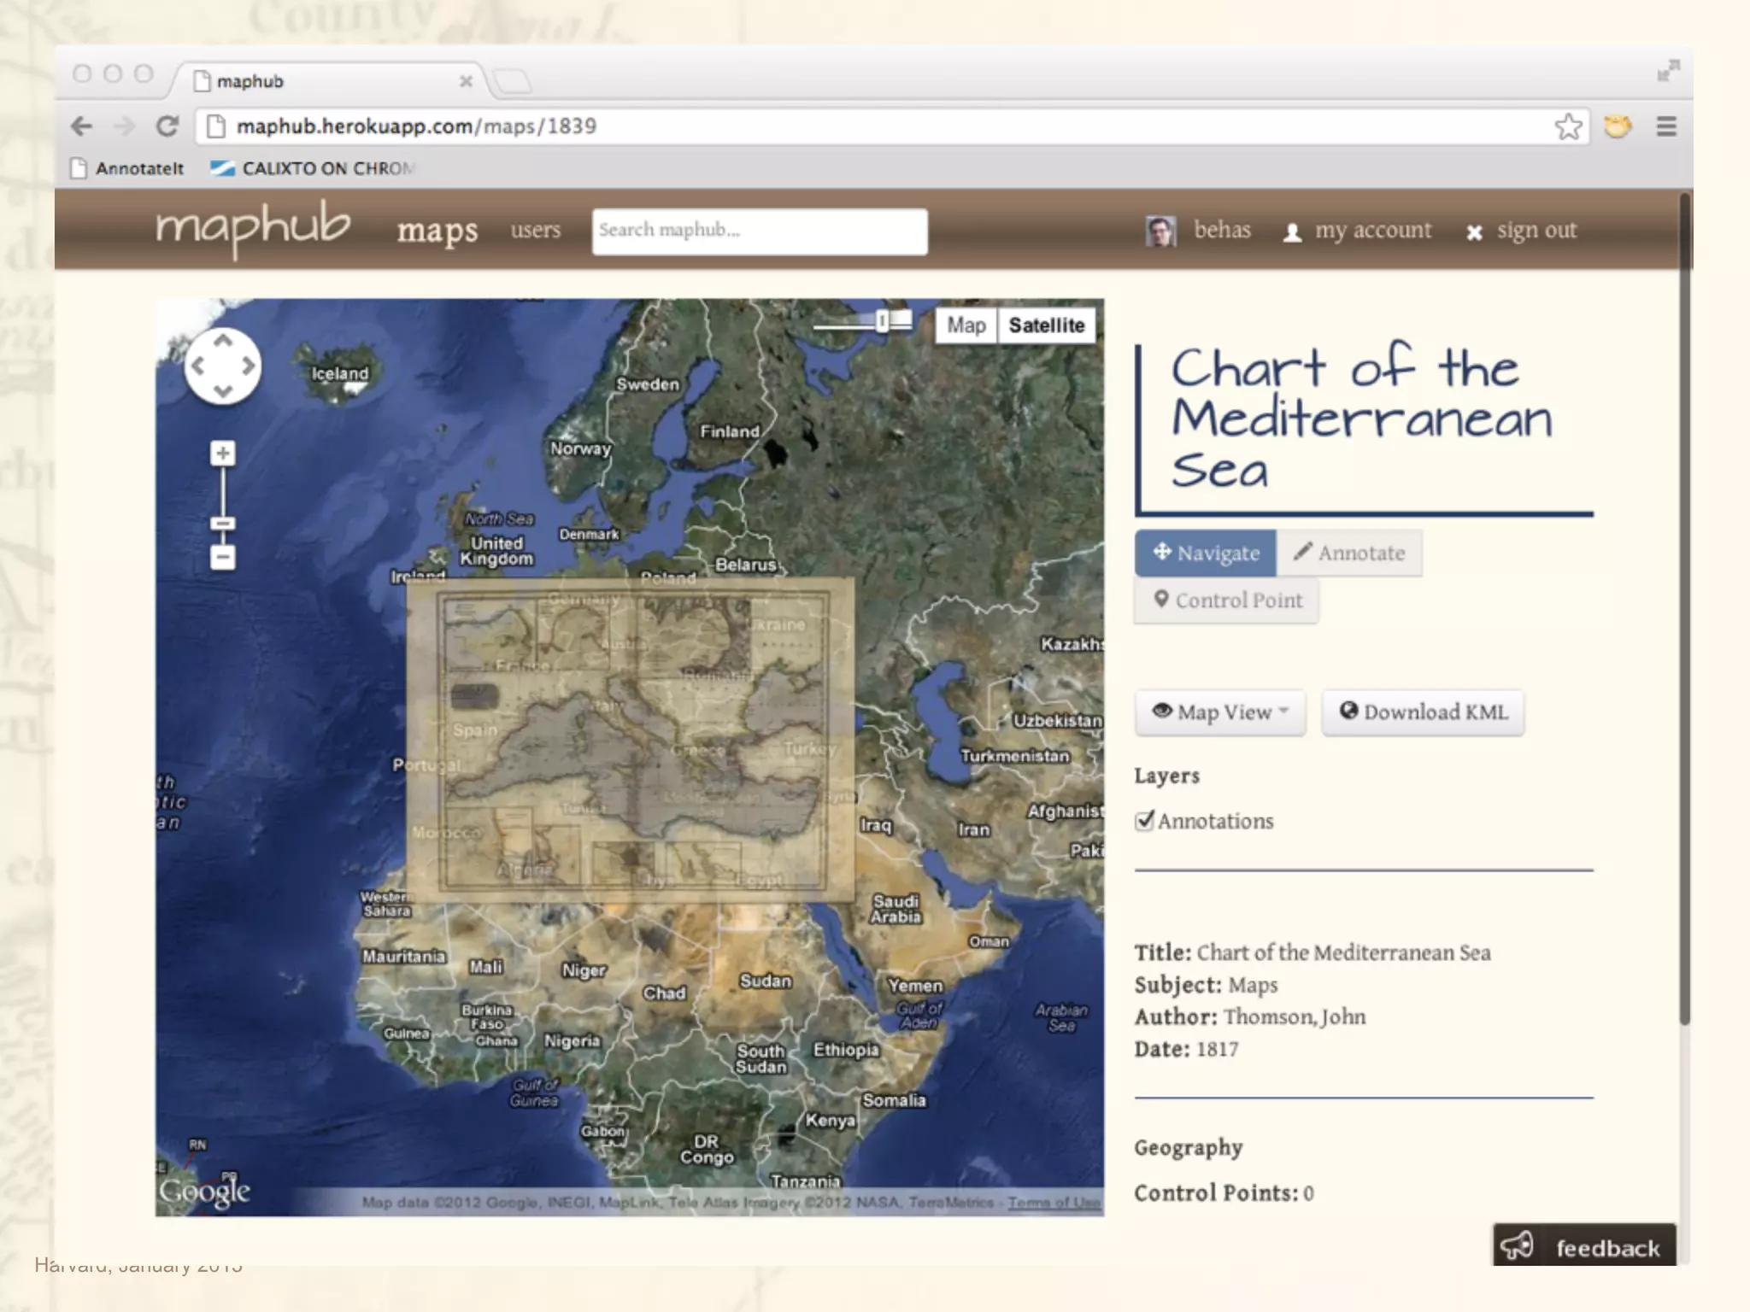Click the page vertical scrollbar

point(1684,610)
